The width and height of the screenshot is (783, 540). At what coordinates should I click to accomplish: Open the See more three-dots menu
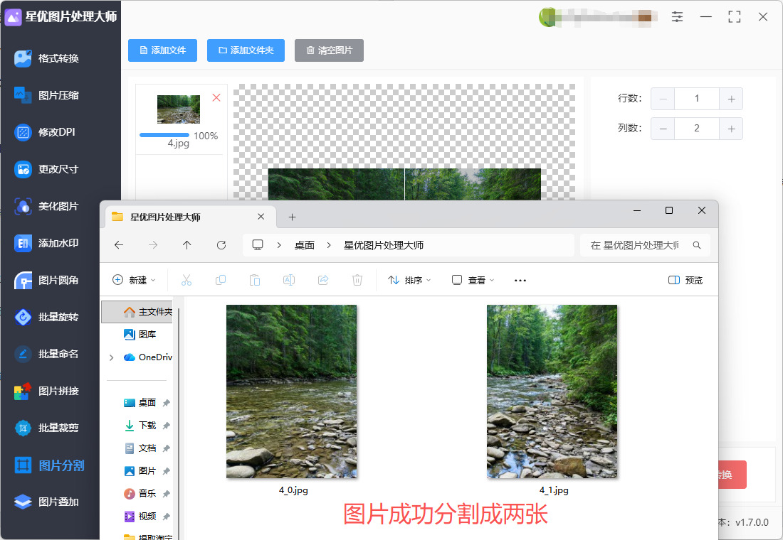click(520, 280)
